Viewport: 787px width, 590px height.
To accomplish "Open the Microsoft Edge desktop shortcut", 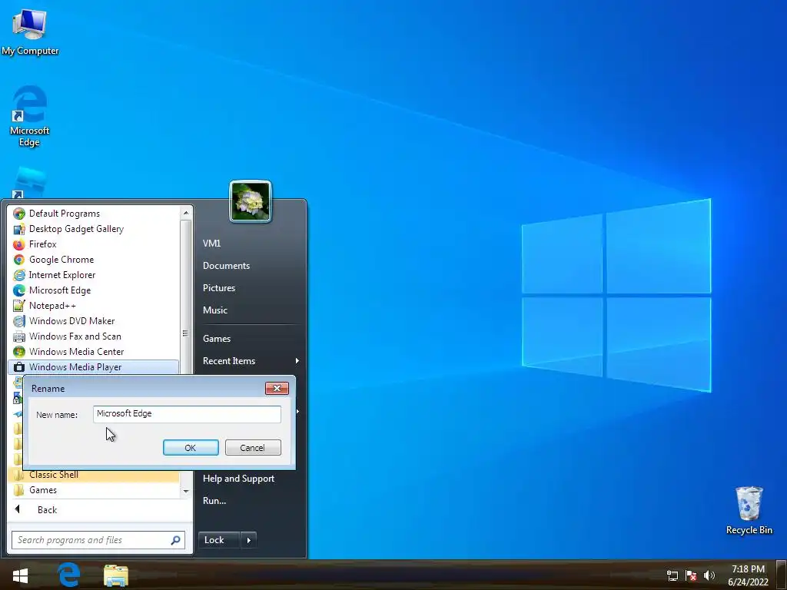I will [30, 115].
